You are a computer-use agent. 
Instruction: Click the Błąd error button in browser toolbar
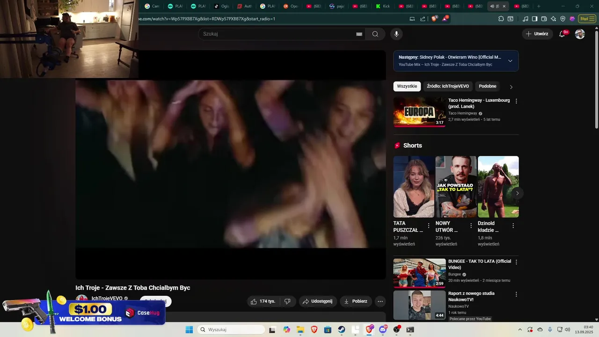(586, 19)
